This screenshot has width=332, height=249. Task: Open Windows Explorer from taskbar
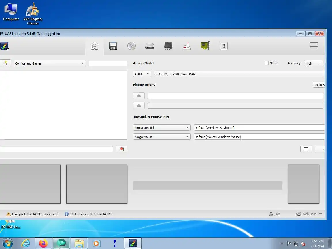click(79, 243)
